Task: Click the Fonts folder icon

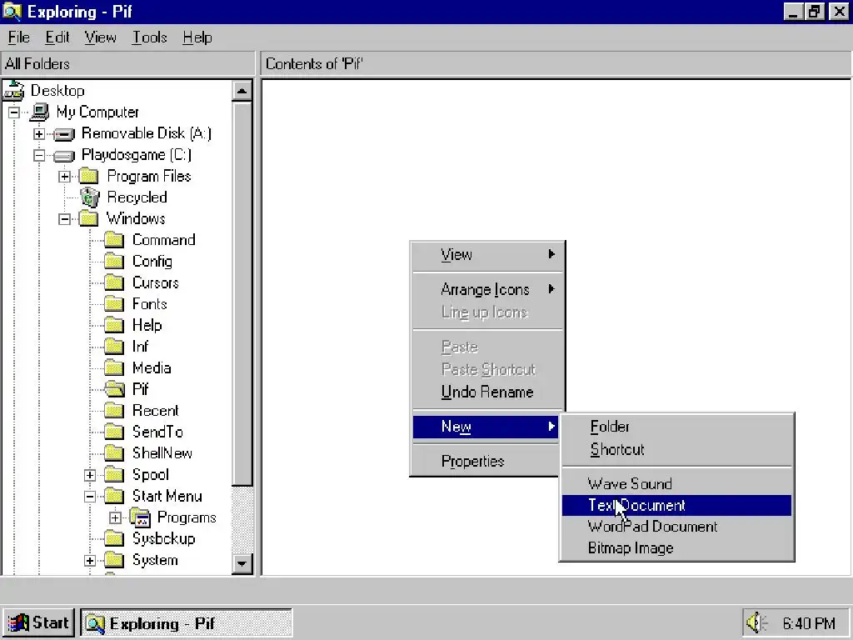Action: point(114,303)
